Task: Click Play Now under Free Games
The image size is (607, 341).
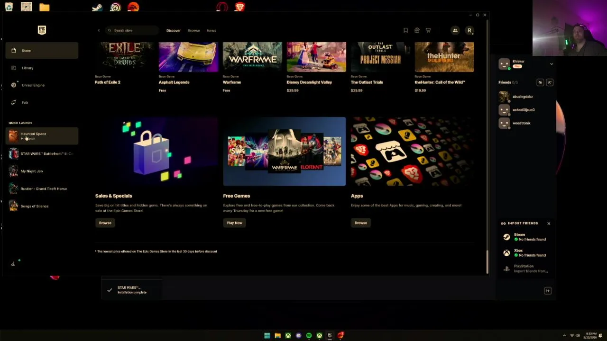Action: 234,223
